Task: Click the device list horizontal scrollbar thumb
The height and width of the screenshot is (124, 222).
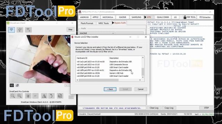Action: pyautogui.click(x=99, y=80)
